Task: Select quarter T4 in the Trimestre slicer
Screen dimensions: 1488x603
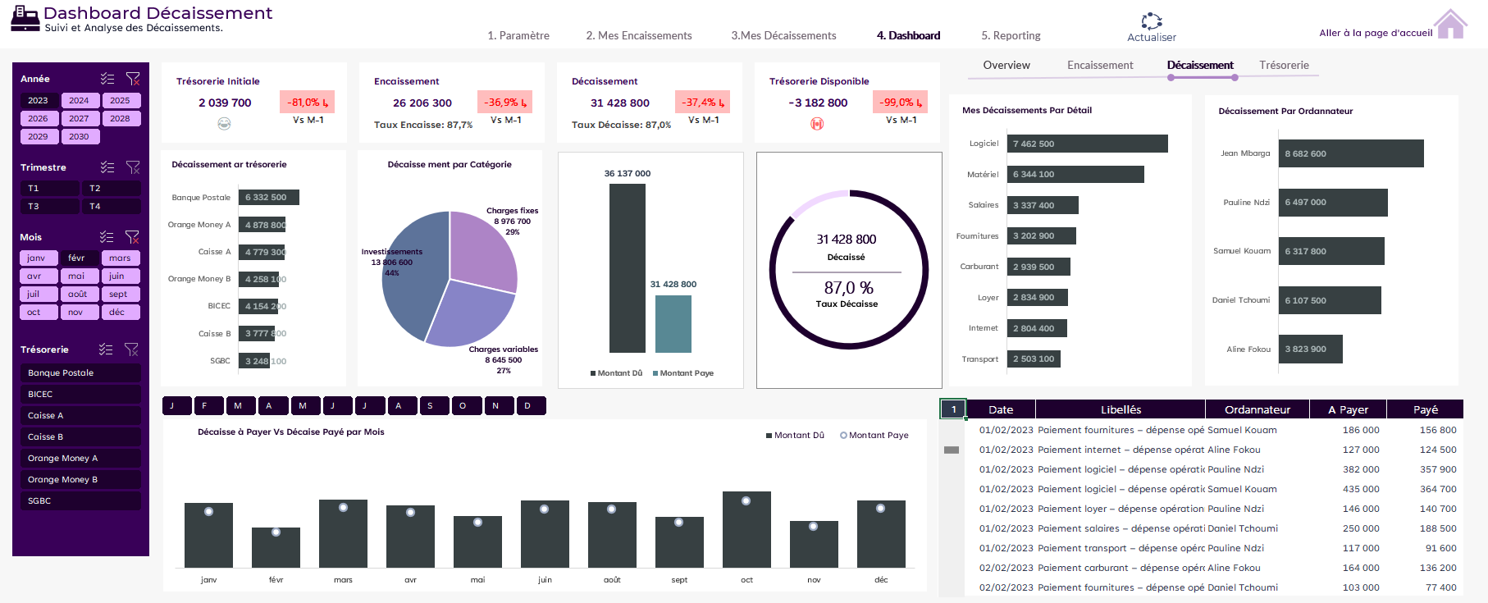Action: pyautogui.click(x=111, y=206)
